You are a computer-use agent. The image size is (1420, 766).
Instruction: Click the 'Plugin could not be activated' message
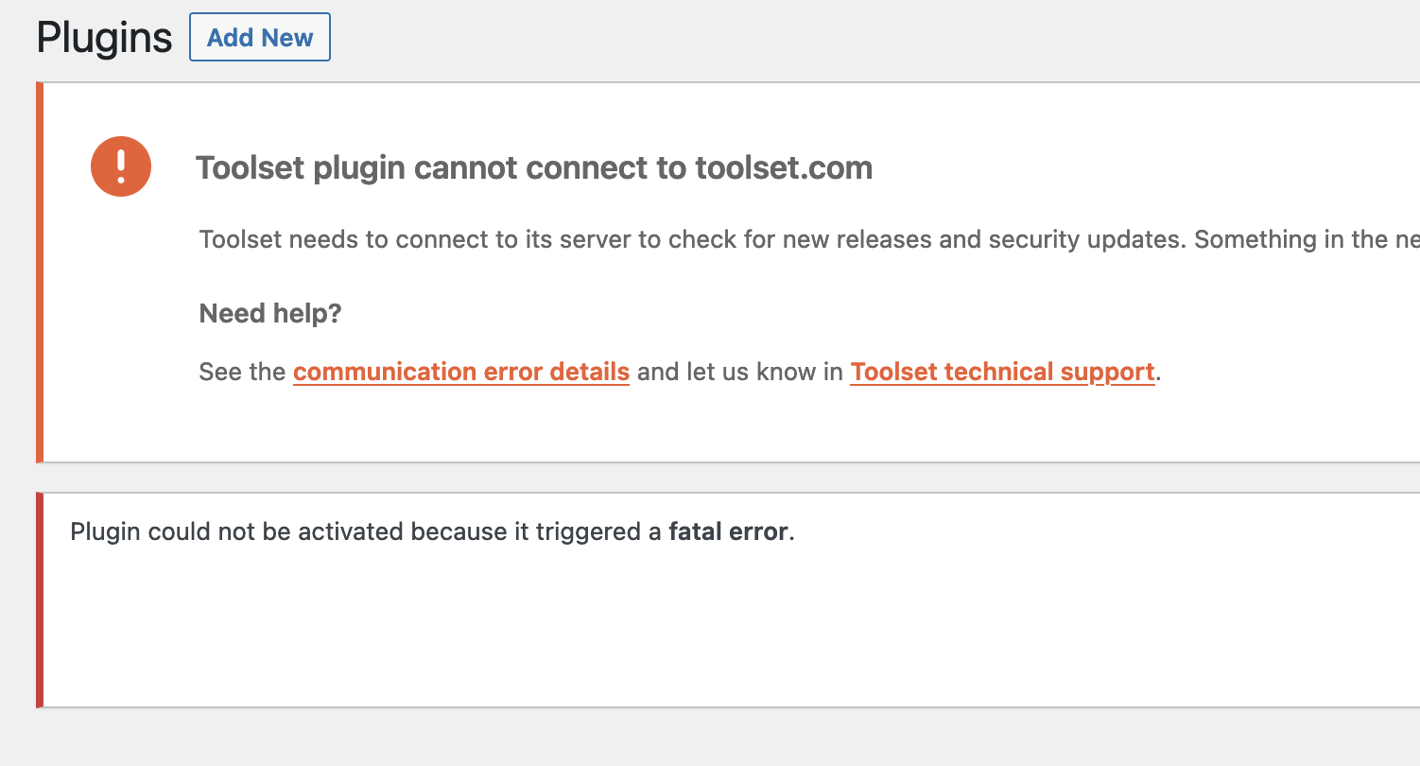click(433, 531)
